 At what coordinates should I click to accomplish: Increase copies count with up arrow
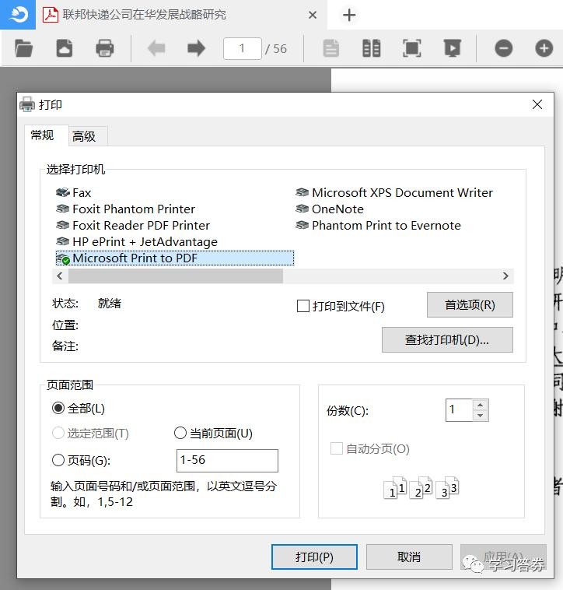(x=480, y=405)
